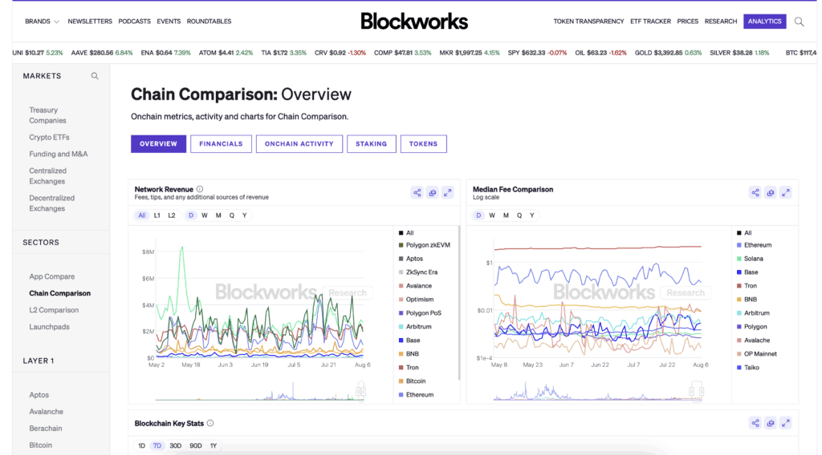Open Token Transparency page
Viewport: 822px width, 455px height.
(588, 22)
